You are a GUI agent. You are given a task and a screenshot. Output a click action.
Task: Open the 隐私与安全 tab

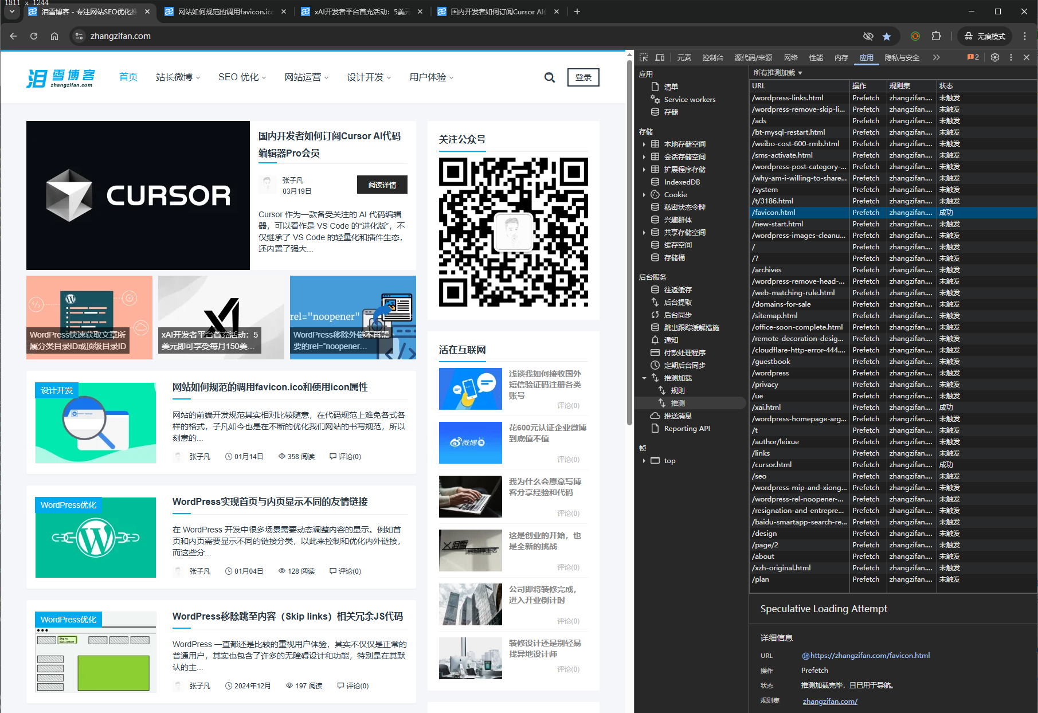click(902, 57)
